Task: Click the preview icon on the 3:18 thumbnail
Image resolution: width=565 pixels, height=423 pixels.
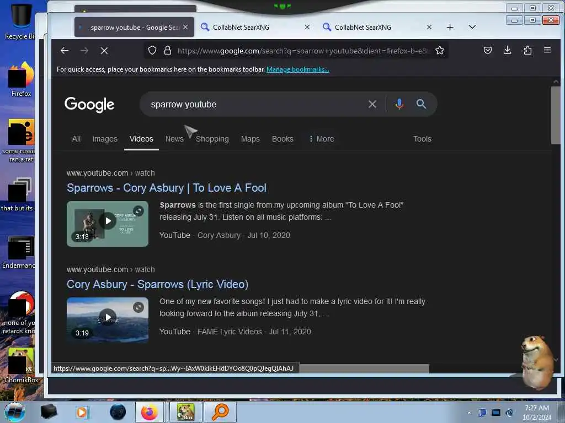Action: click(x=138, y=211)
